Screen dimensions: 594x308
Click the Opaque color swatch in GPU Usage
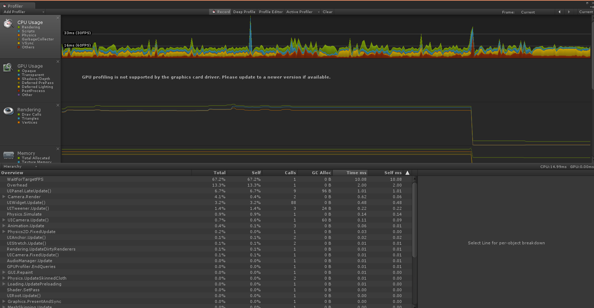click(x=19, y=71)
